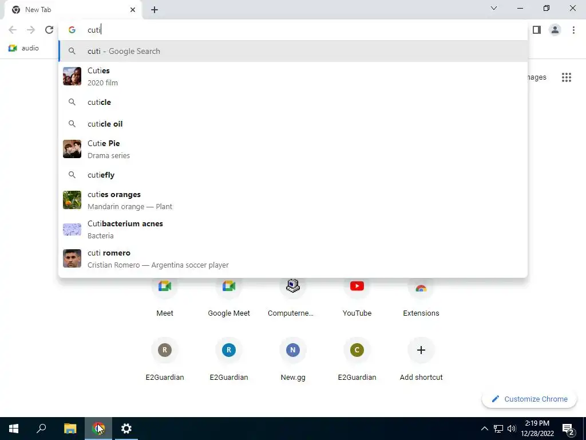Click the browser back arrow
This screenshot has height=440, width=586.
13,30
